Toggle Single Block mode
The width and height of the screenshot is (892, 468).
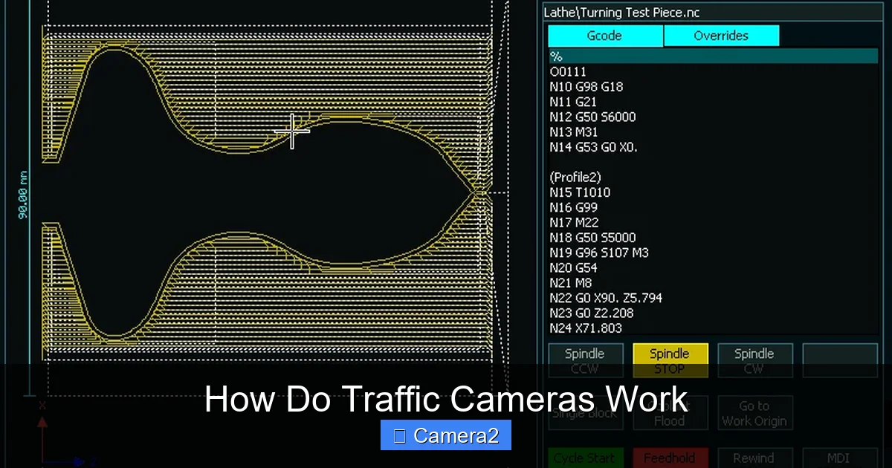point(584,412)
